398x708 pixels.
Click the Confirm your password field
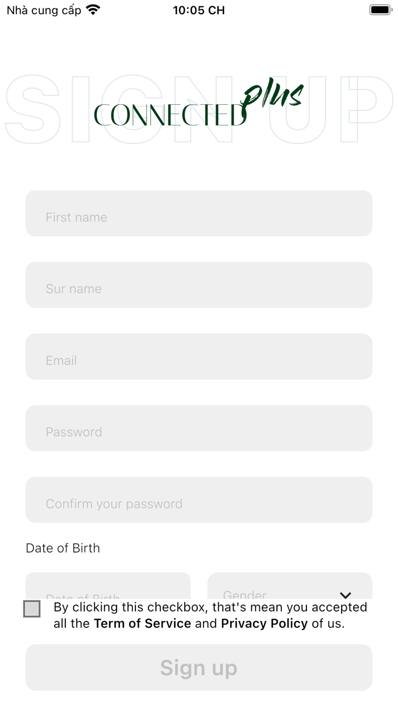[198, 500]
